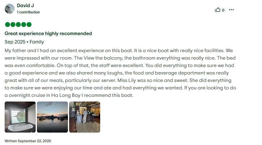Viewport: 262px width, 145px height.
Task: Click the second green rating bubble
Action: [x=13, y=25]
